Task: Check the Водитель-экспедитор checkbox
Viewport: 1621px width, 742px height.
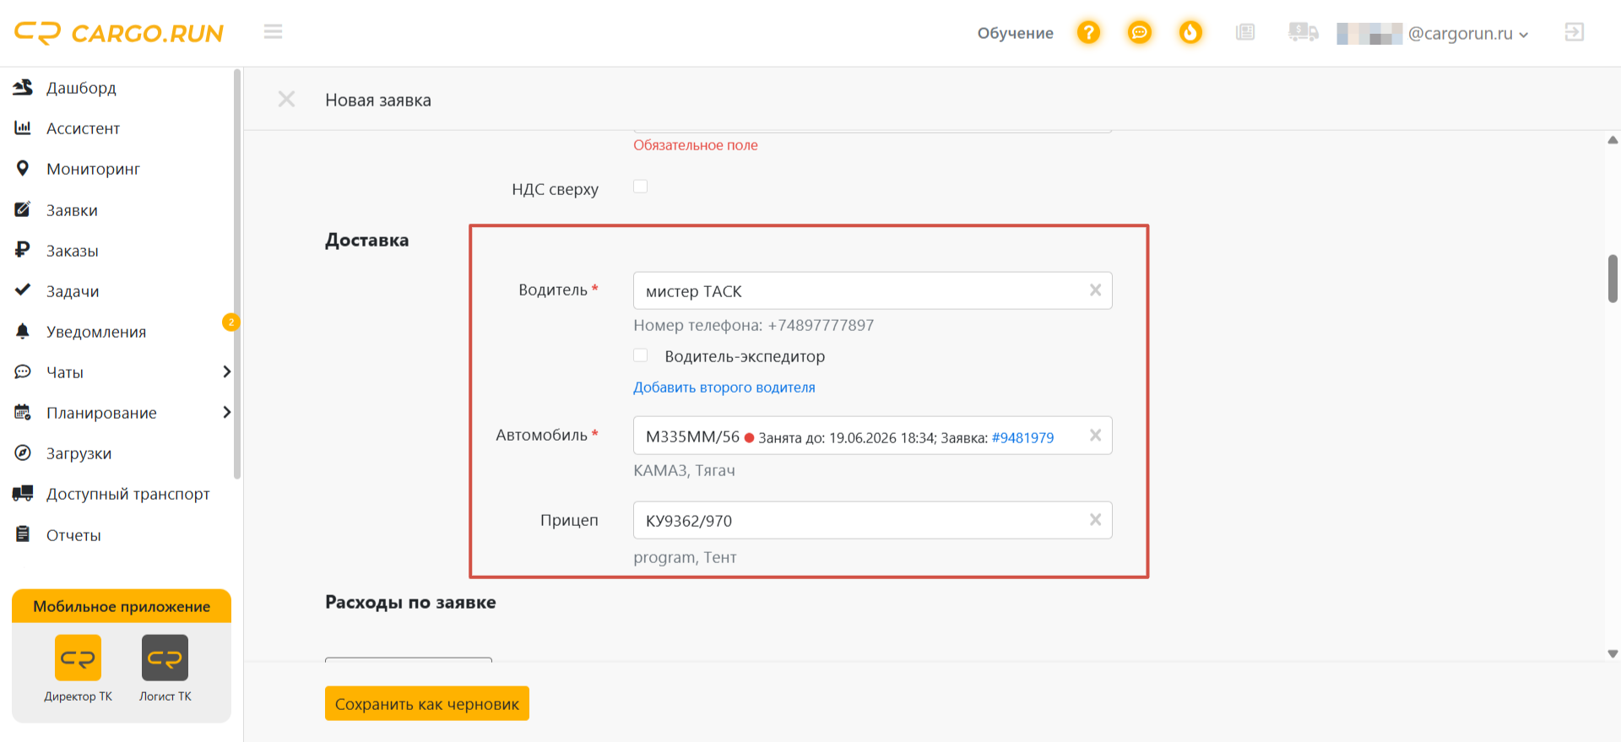Action: coord(641,355)
